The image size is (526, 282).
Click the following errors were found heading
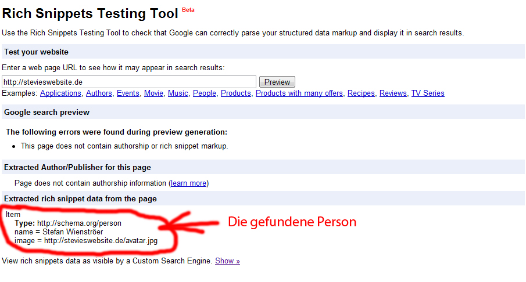(x=116, y=132)
